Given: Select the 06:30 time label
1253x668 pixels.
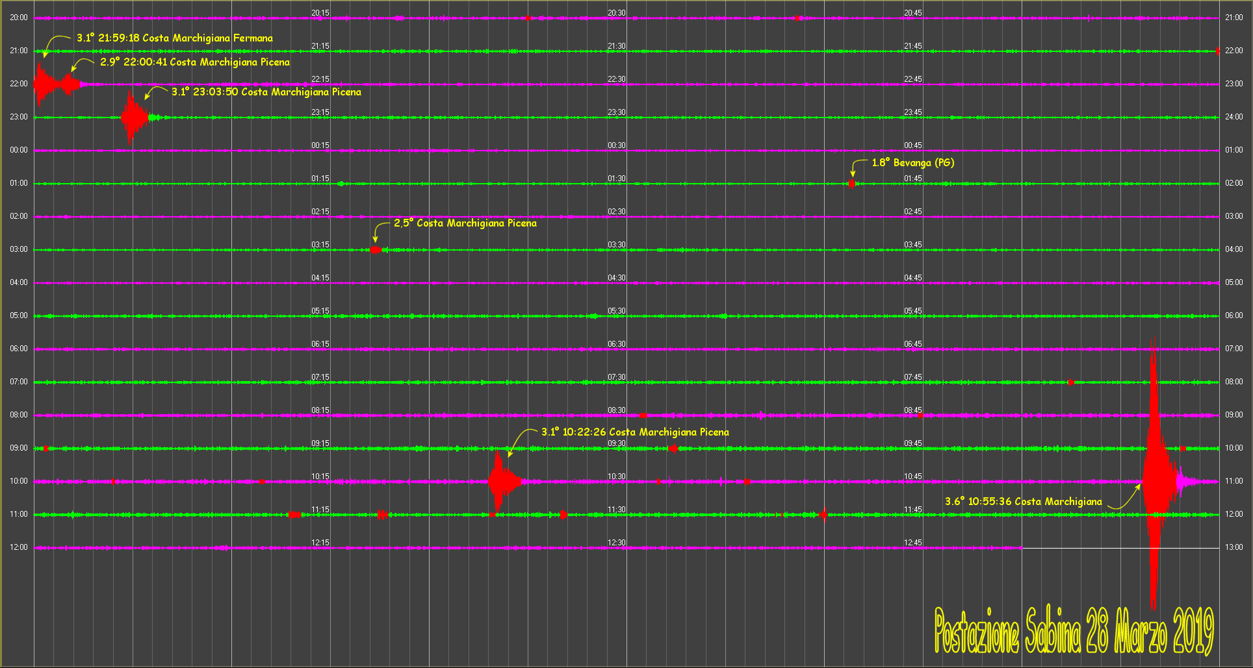Looking at the screenshot, I should point(617,344).
